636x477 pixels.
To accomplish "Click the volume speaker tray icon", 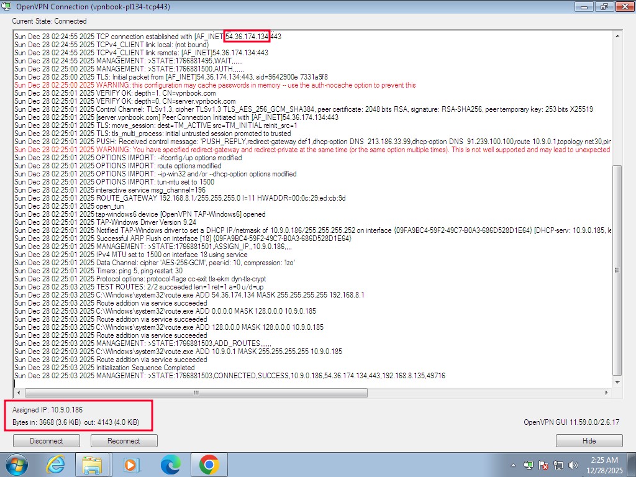I will [x=572, y=465].
